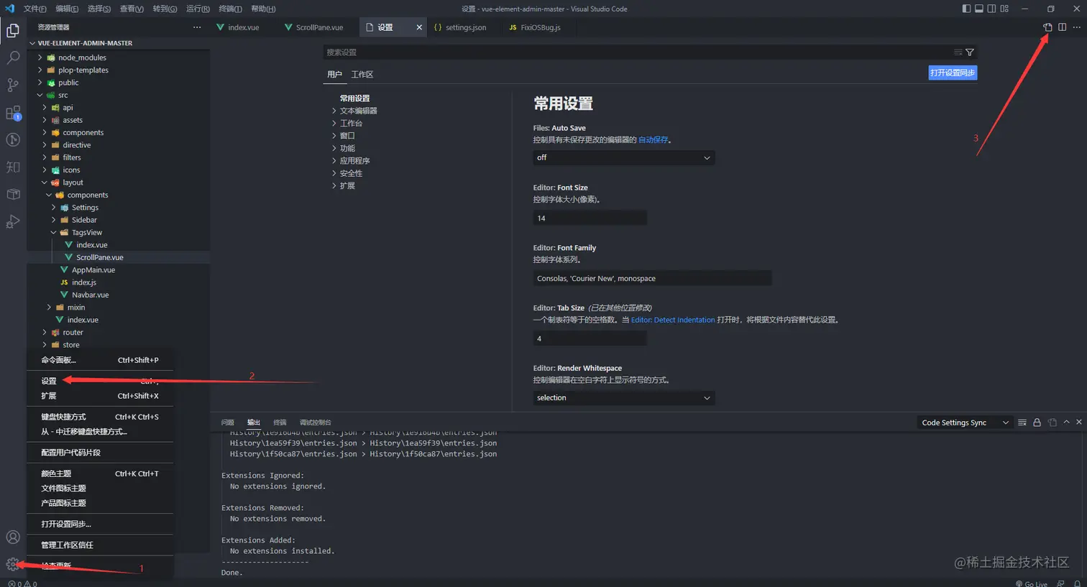Select the 工作区 settings scope tab
Image resolution: width=1087 pixels, height=587 pixels.
tap(362, 74)
